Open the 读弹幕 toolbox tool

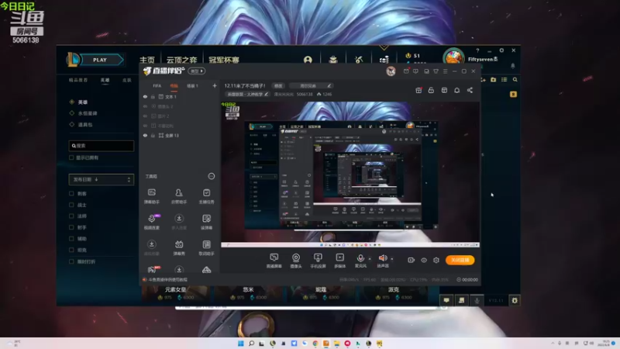(x=206, y=222)
